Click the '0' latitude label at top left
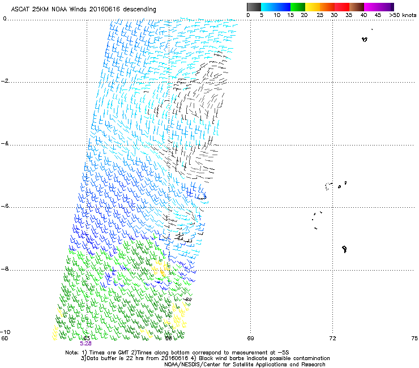This screenshot has width=419, height=368. point(5,19)
